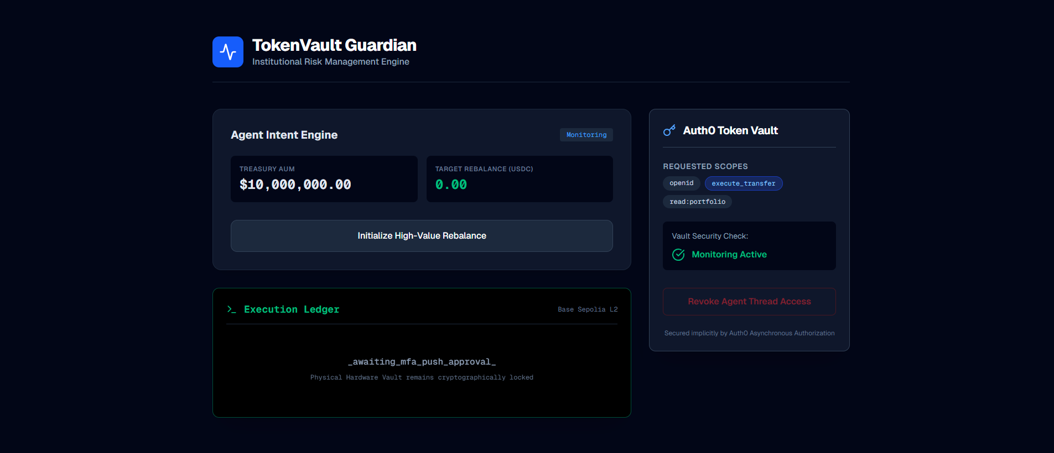Initialize High-Value Rebalance button
This screenshot has width=1054, height=453.
(x=422, y=236)
